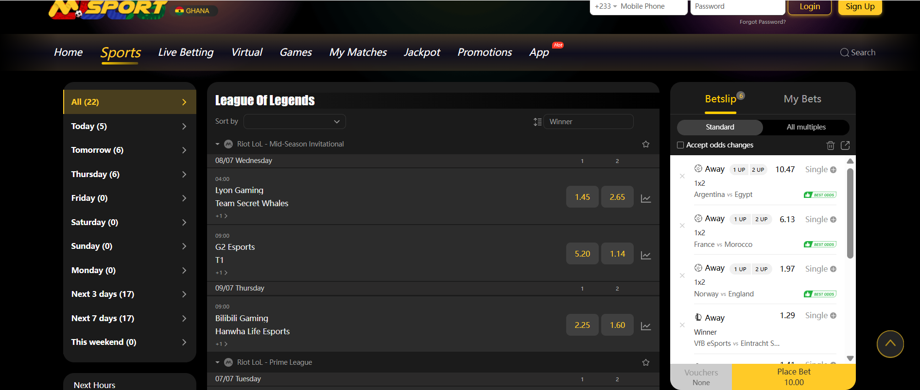Open the Jackpot menu item
This screenshot has width=920, height=390.
[422, 52]
